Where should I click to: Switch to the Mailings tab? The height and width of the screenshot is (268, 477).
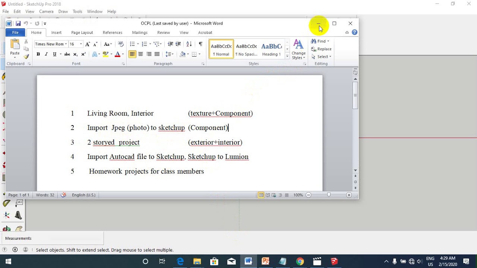(140, 33)
